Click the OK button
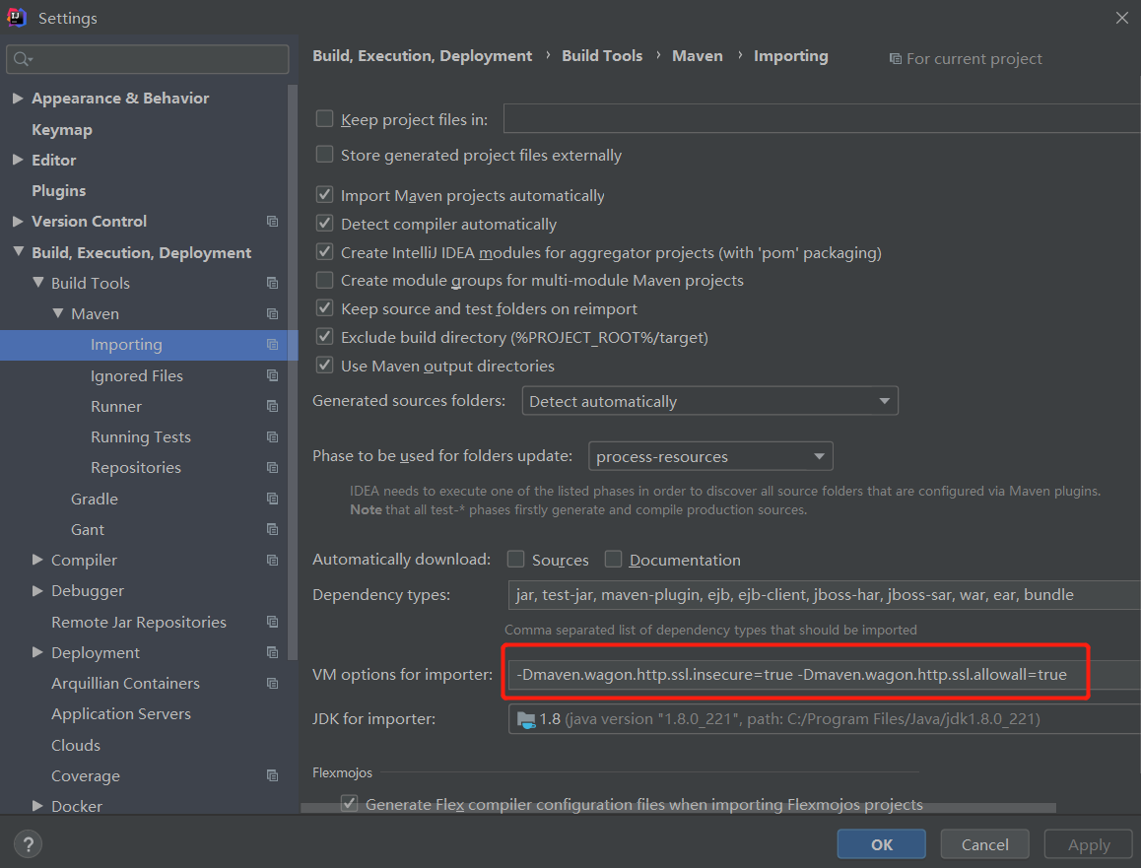 tap(880, 843)
